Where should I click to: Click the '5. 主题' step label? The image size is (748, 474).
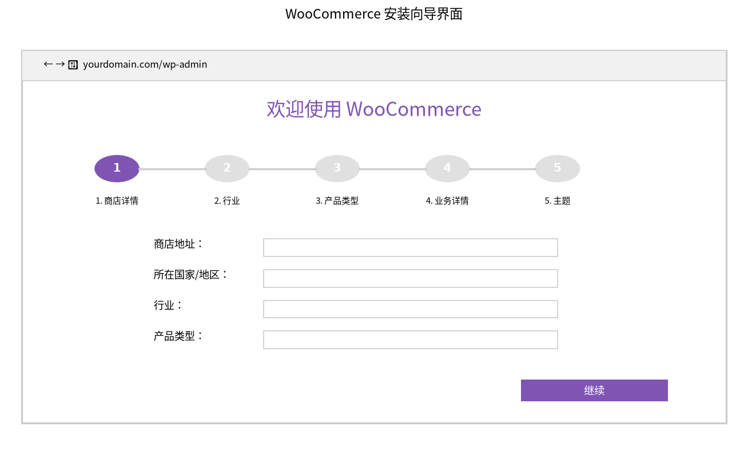[558, 201]
